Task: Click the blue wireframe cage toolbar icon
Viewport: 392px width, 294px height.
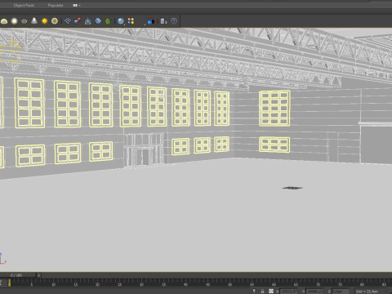Action: pyautogui.click(x=87, y=21)
